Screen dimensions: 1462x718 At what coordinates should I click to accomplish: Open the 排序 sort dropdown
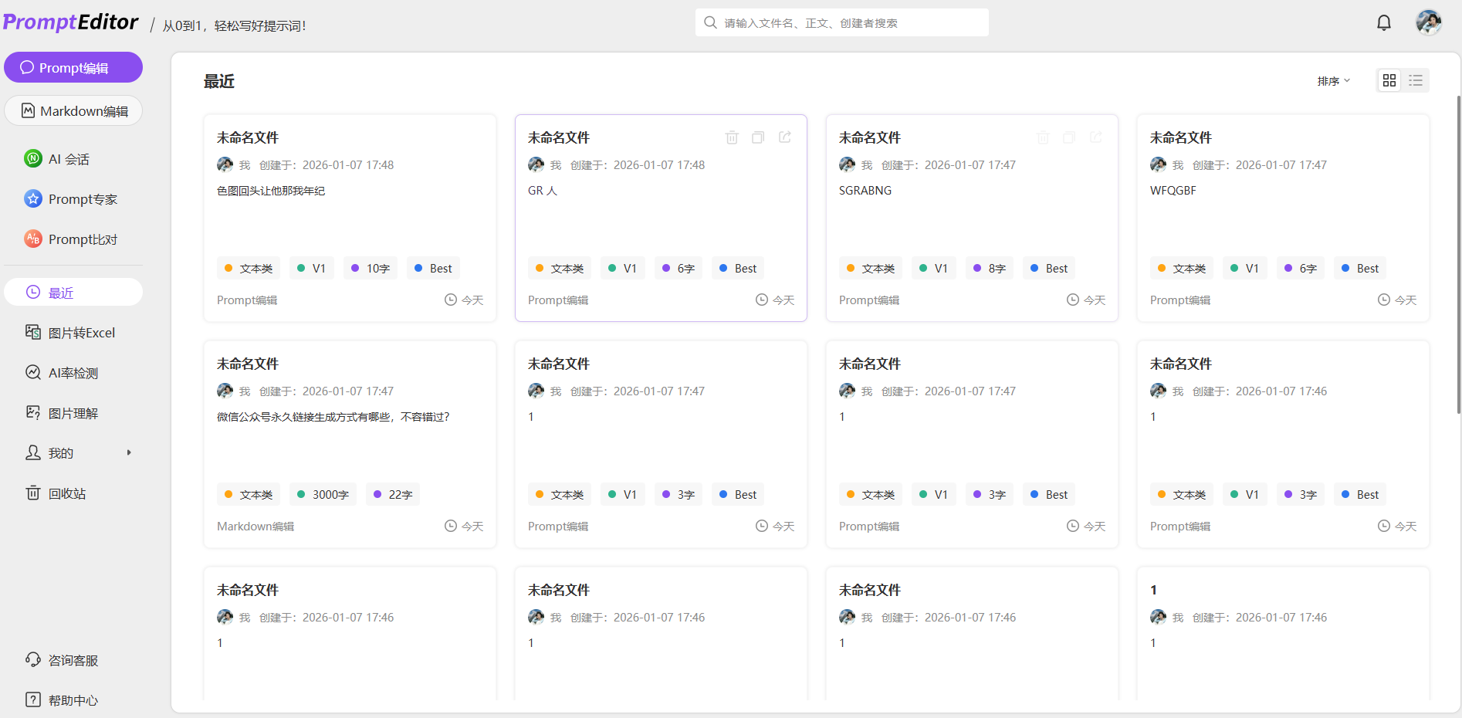click(x=1333, y=80)
